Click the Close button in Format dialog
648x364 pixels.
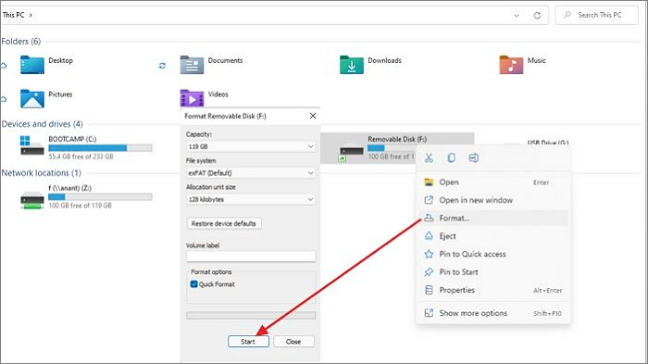click(293, 342)
